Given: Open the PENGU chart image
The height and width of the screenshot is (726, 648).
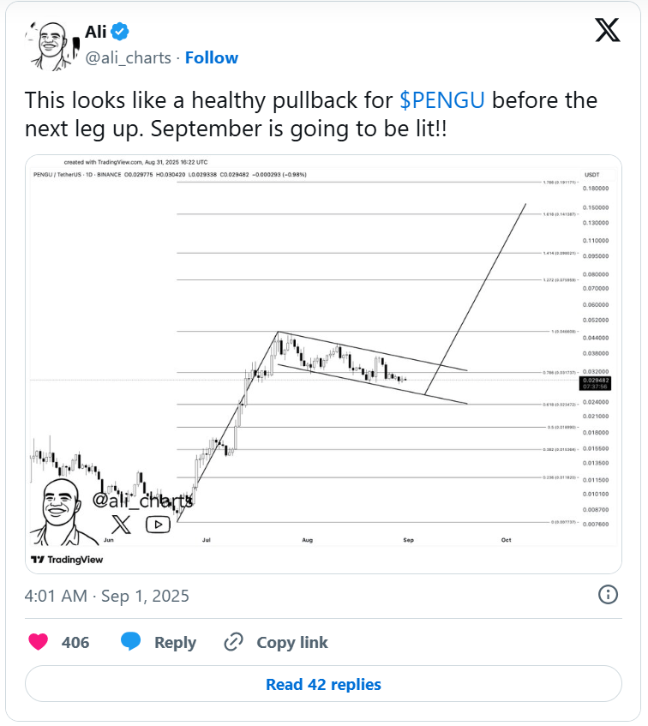Looking at the screenshot, I should click(323, 364).
